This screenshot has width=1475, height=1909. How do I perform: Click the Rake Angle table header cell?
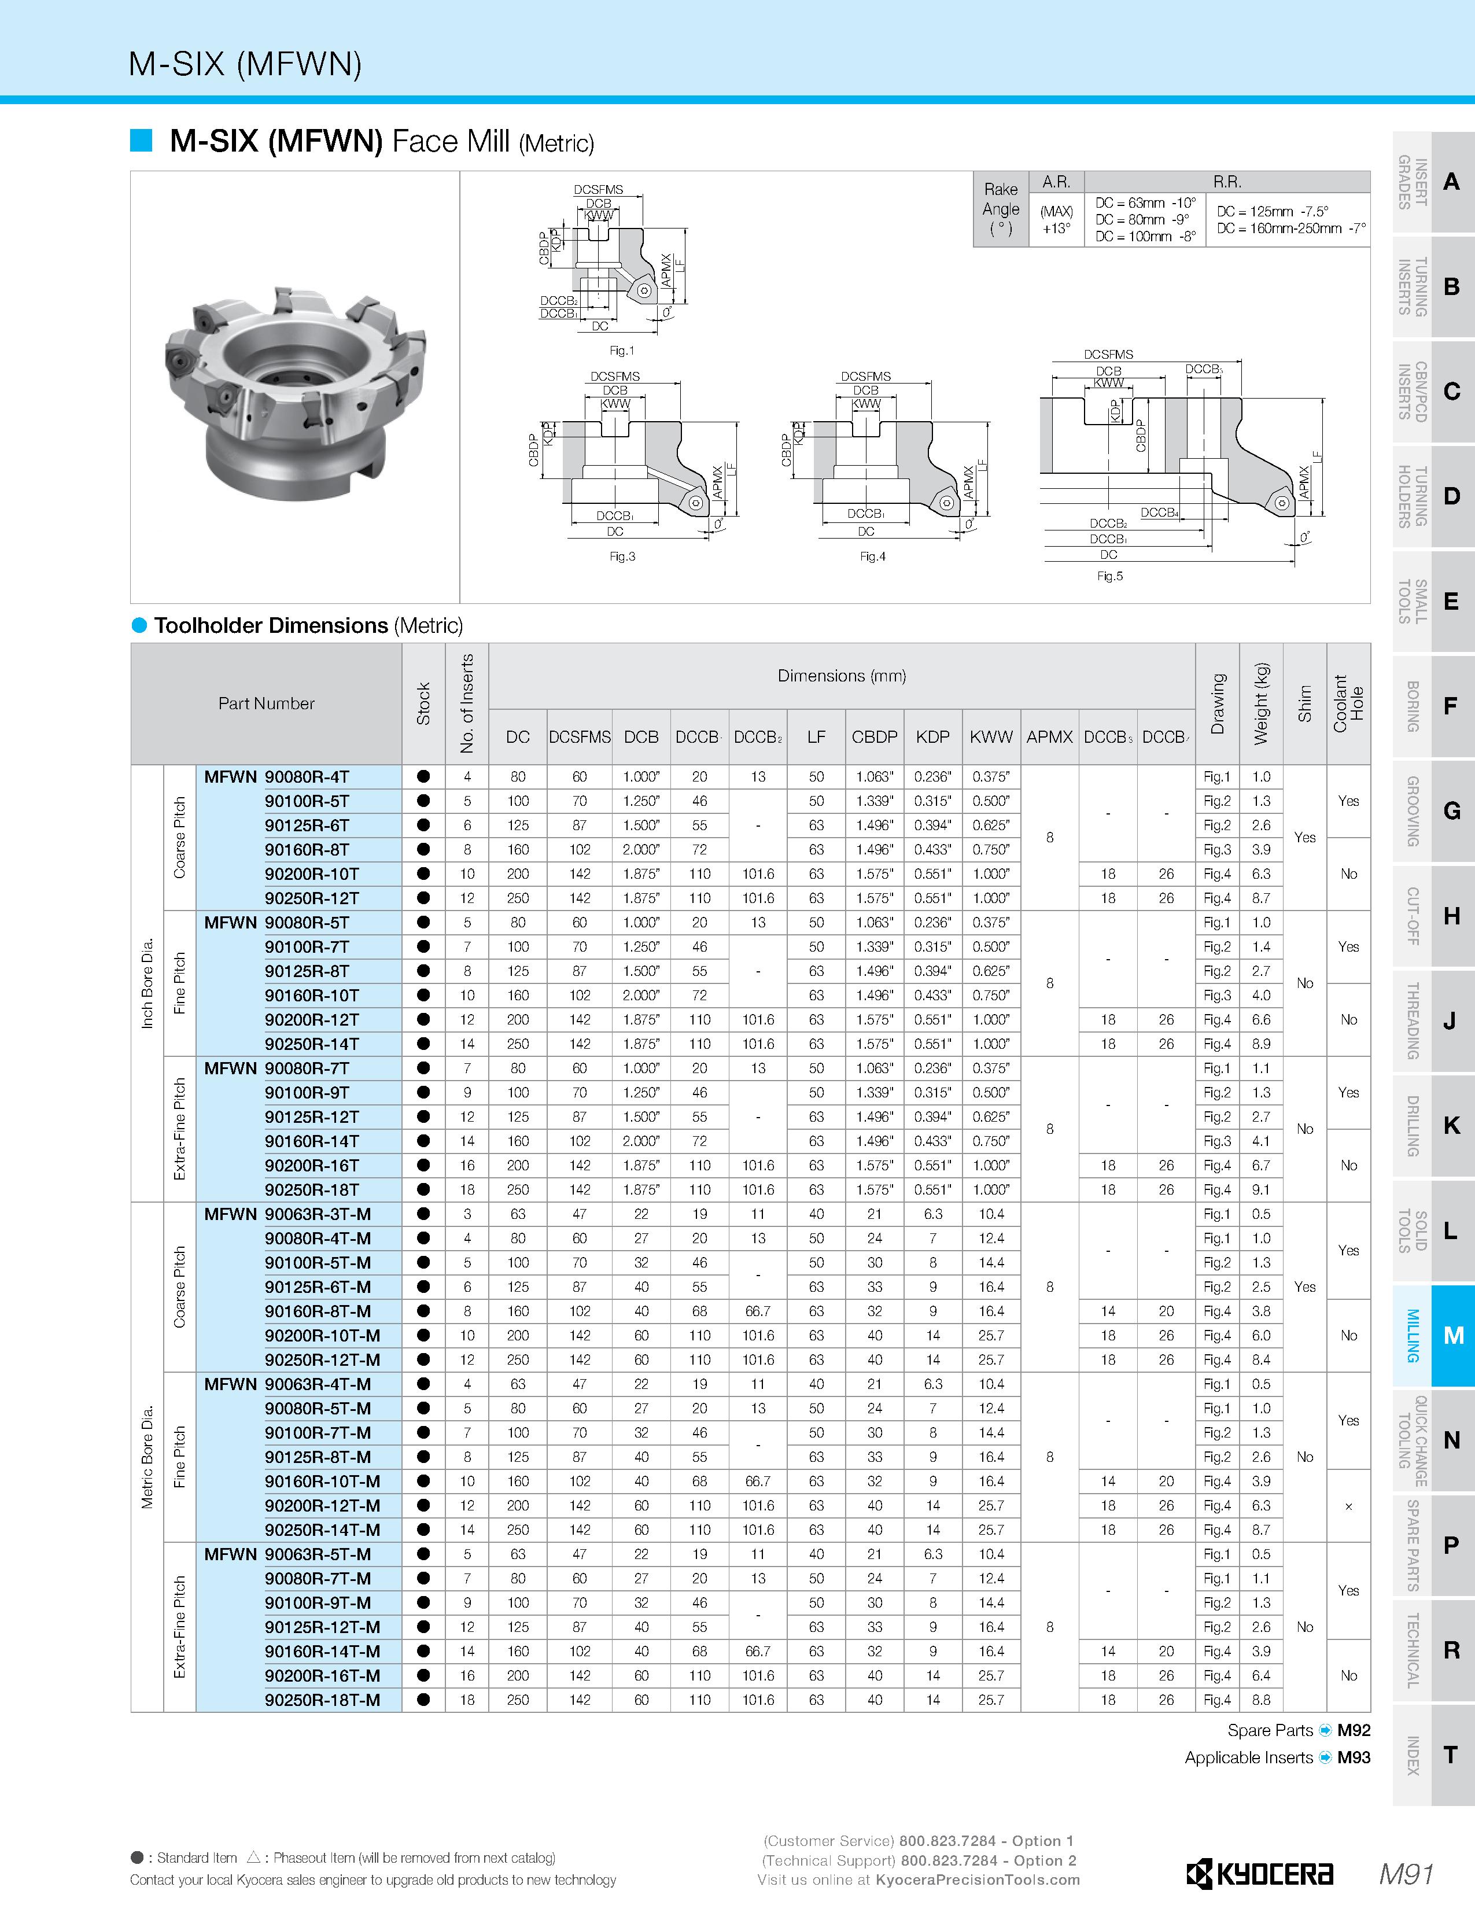click(x=1001, y=209)
